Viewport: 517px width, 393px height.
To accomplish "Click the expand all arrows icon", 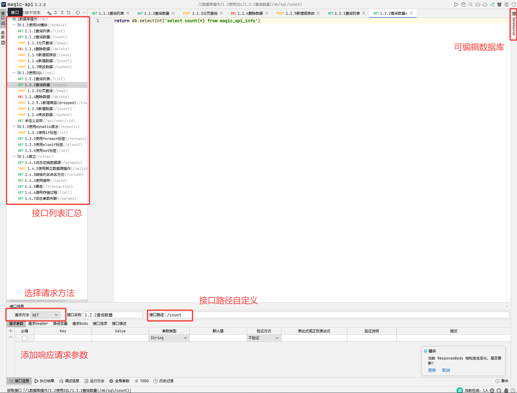I will 56,13.
